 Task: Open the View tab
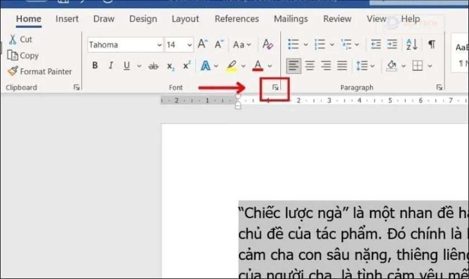tap(376, 19)
